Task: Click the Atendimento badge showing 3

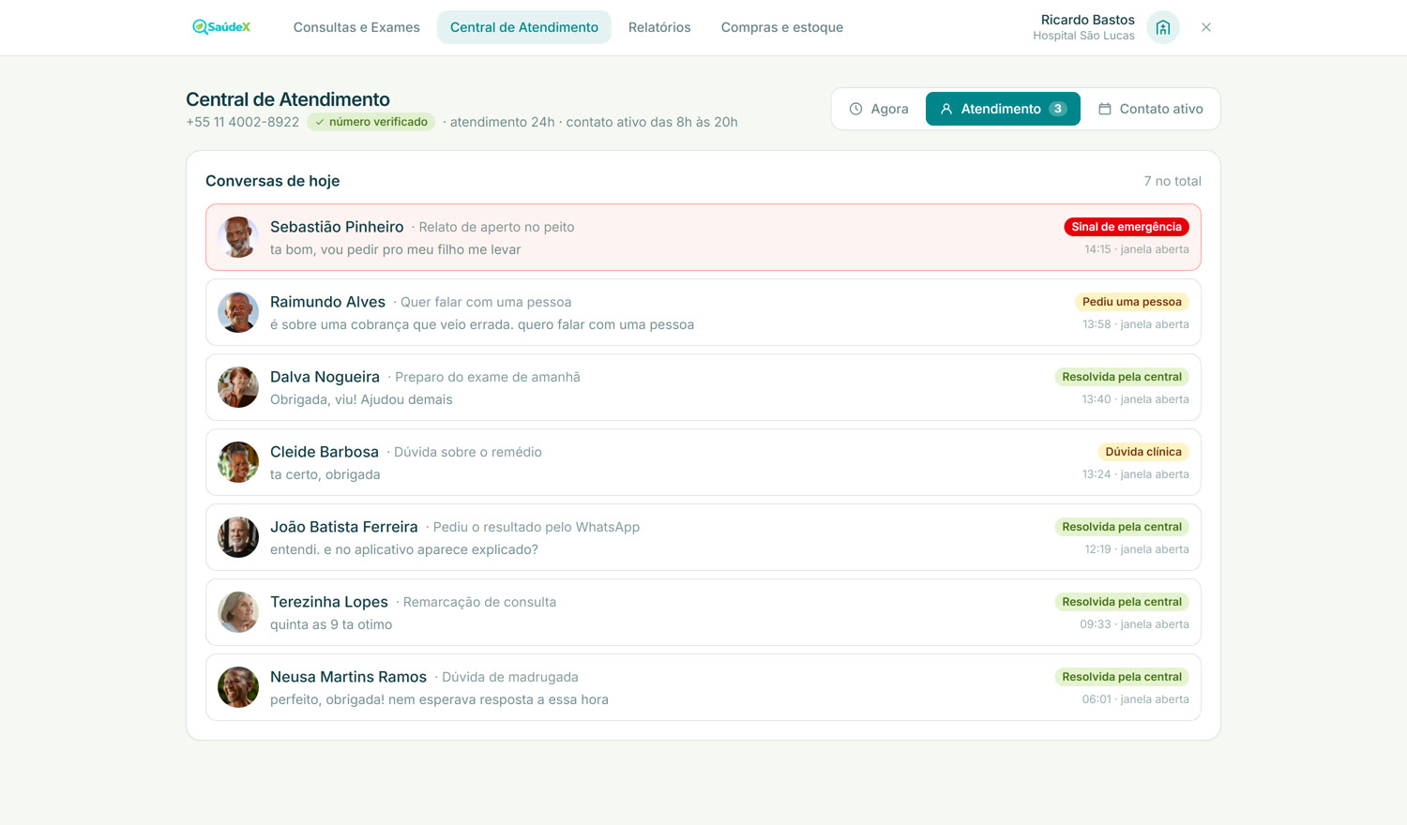Action: coord(1057,109)
